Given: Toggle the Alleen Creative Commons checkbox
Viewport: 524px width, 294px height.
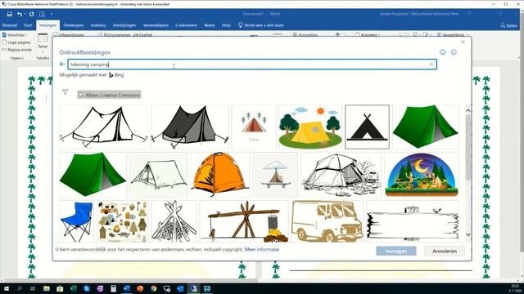Looking at the screenshot, I should (x=80, y=95).
